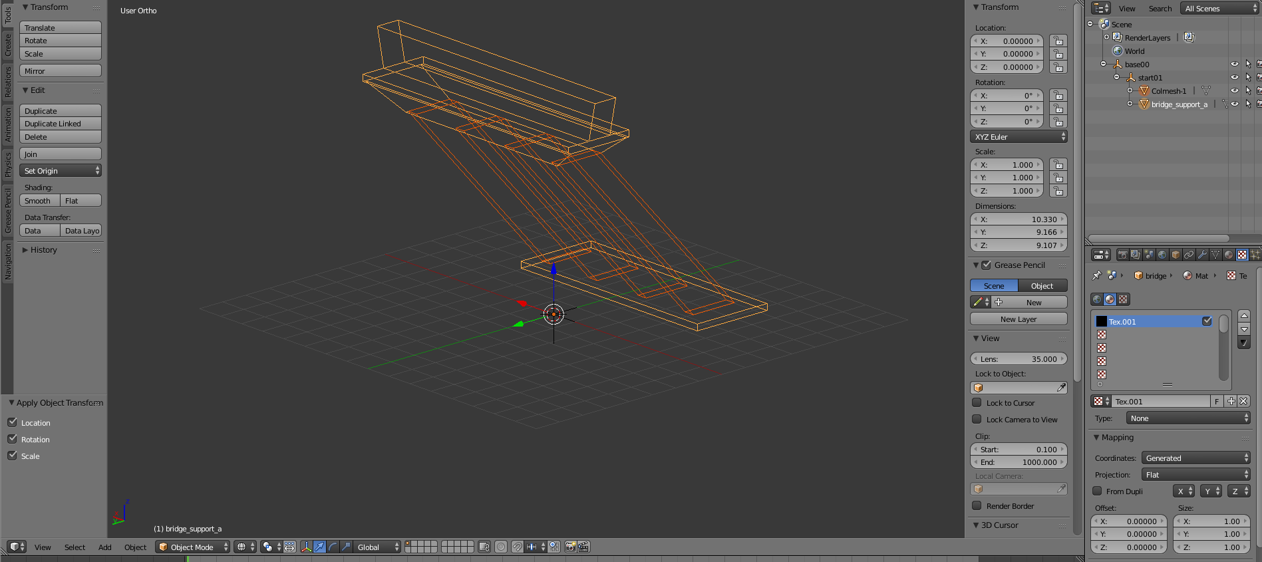Viewport: 1262px width, 562px height.
Task: Enable the Lock Camera to View checkbox
Action: (x=977, y=419)
